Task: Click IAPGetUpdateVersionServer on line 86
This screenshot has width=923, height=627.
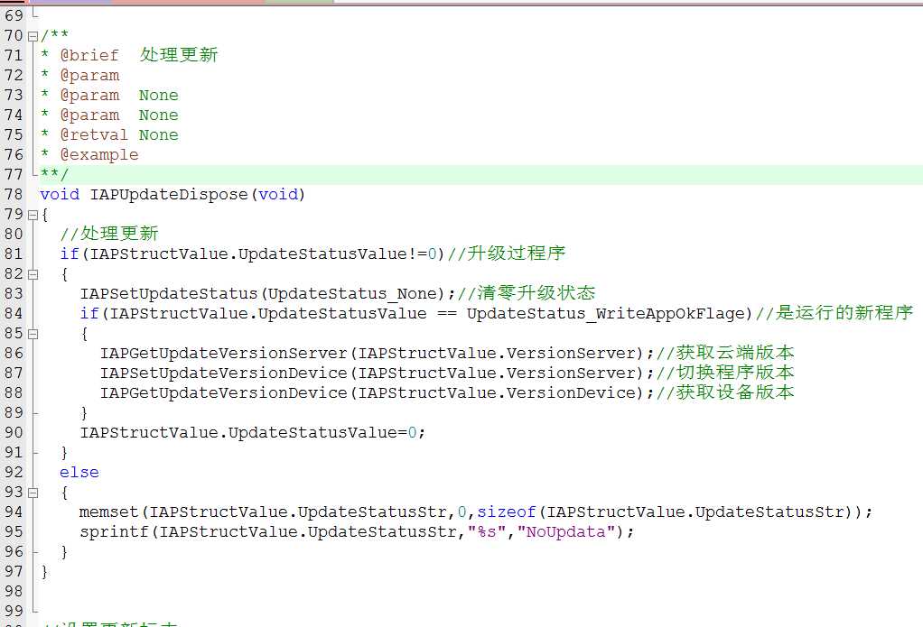Action: (224, 353)
